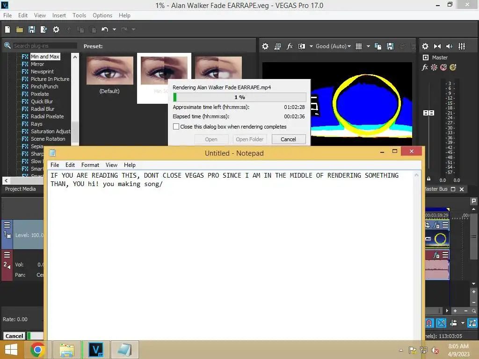Image resolution: width=479 pixels, height=359 pixels.
Task: Click the timeline Zoom tool magnifier icon
Action: tap(474, 311)
